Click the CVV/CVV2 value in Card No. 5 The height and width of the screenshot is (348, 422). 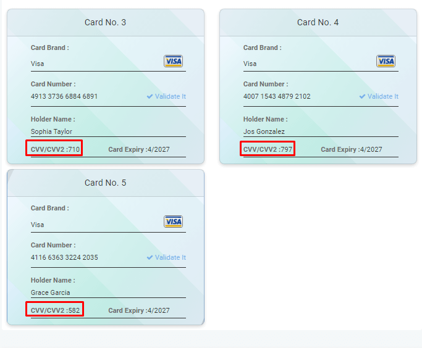(74, 310)
